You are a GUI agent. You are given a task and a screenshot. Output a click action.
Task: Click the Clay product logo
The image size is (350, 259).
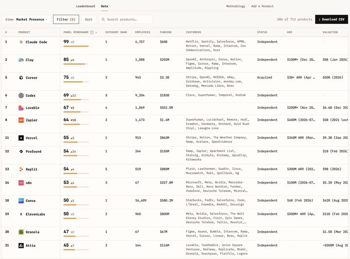[x=21, y=60]
